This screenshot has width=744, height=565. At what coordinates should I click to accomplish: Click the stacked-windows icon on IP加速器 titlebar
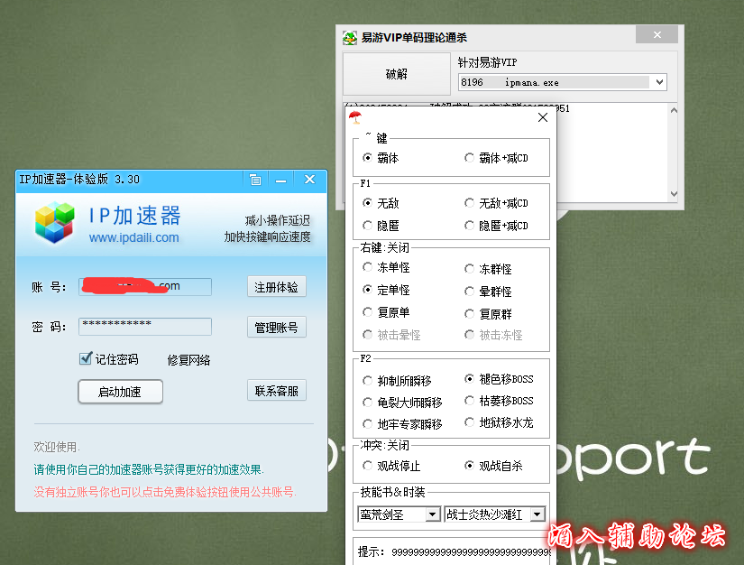tap(255, 180)
